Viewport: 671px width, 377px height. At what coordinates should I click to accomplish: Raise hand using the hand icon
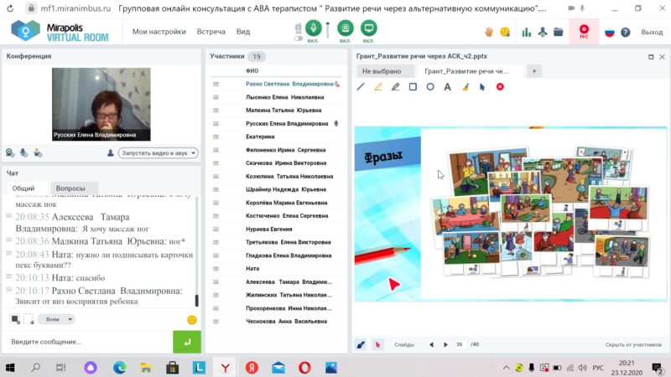pyautogui.click(x=489, y=32)
